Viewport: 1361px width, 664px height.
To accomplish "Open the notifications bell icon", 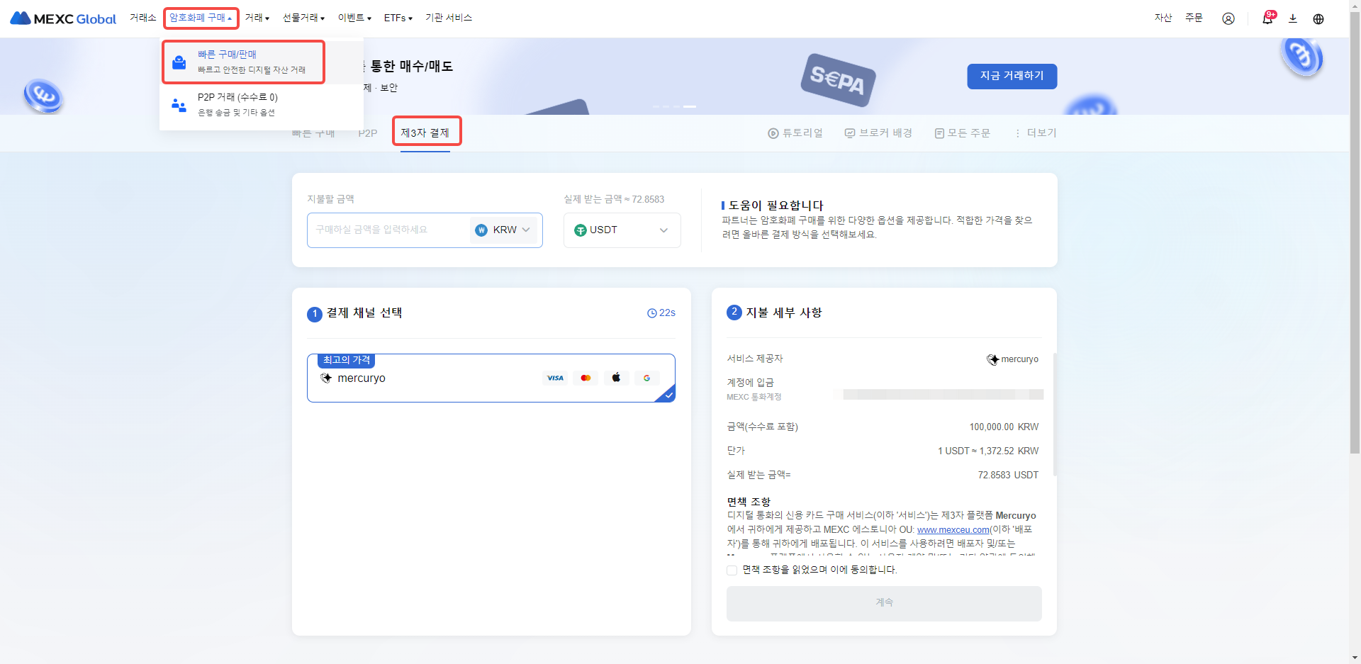I will click(1267, 18).
